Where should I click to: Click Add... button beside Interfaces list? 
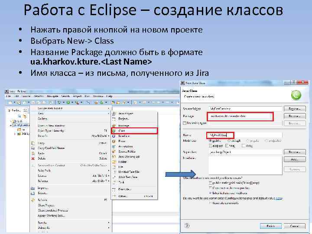point(295,159)
